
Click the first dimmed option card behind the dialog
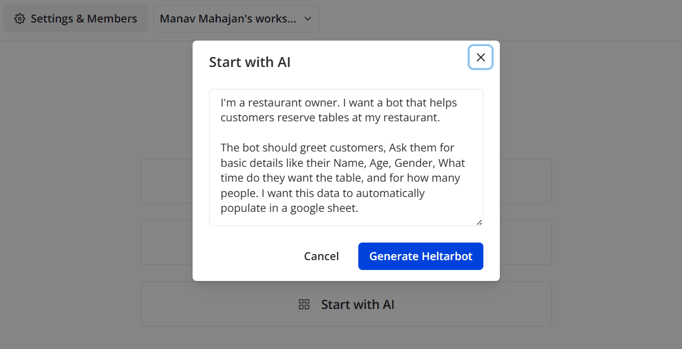(x=166, y=181)
